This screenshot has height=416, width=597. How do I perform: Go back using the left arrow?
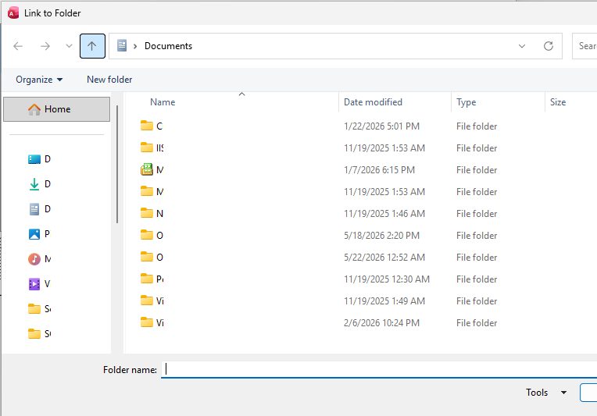click(x=18, y=46)
